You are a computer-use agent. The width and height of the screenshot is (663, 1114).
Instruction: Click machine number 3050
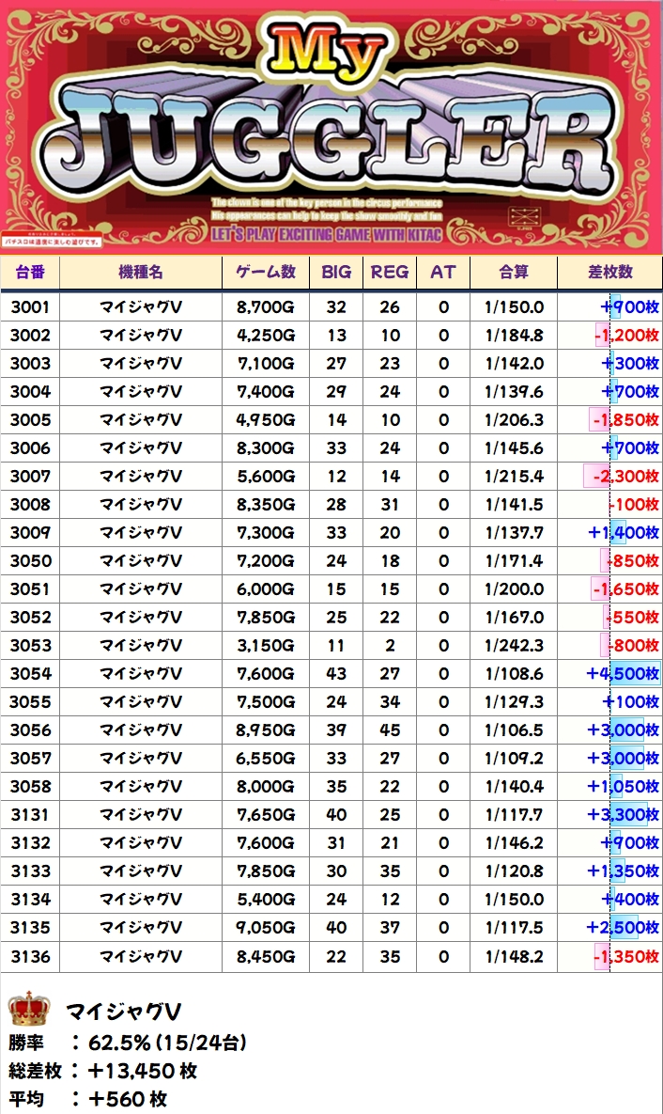click(x=31, y=561)
